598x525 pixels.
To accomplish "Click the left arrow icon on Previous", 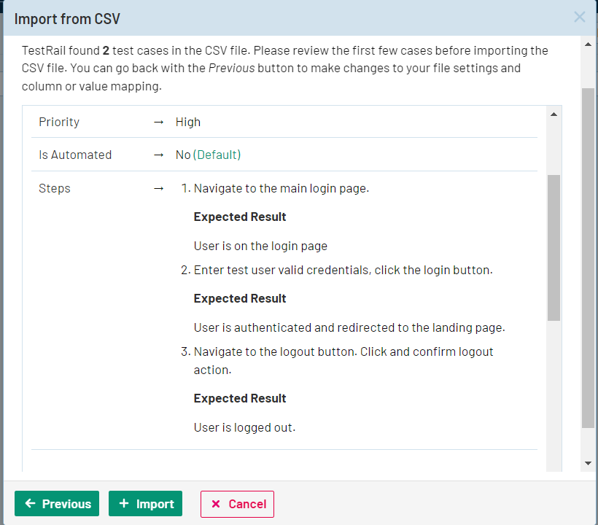I will (30, 504).
